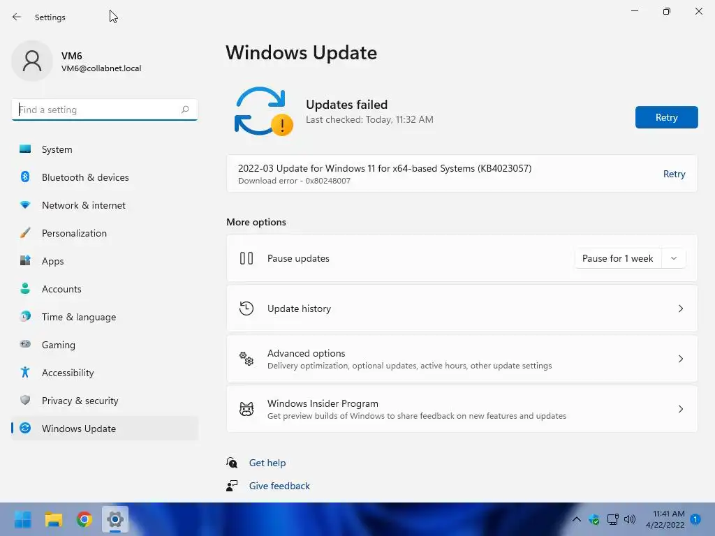This screenshot has width=715, height=536.
Task: Click the Accessibility figure icon
Action: coord(25,373)
